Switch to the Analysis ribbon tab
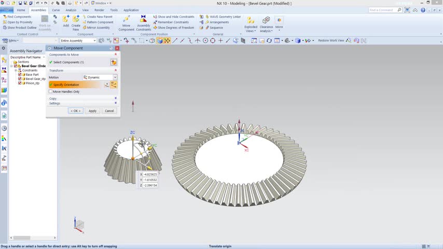 pyautogui.click(x=71, y=10)
